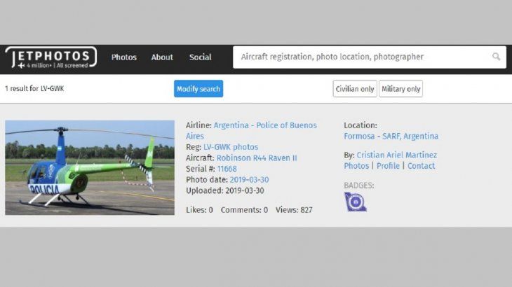This screenshot has width=512, height=287.
Task: Open Argentina - Police of Buenos Aires link
Action: [x=264, y=125]
